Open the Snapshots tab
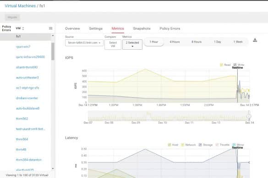This screenshot has height=178, width=268. [x=142, y=28]
